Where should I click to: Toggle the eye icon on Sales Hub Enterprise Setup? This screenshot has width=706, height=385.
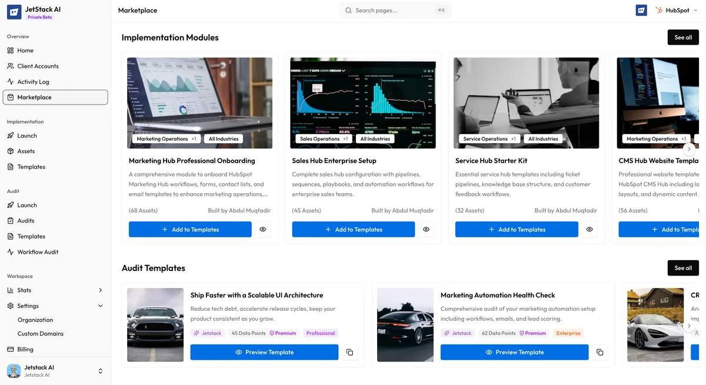coord(426,229)
